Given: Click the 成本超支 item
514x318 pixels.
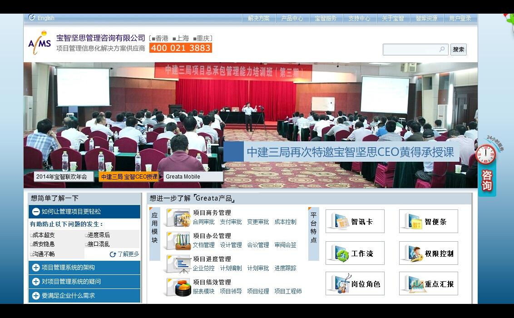Looking at the screenshot, I should 43,235.
